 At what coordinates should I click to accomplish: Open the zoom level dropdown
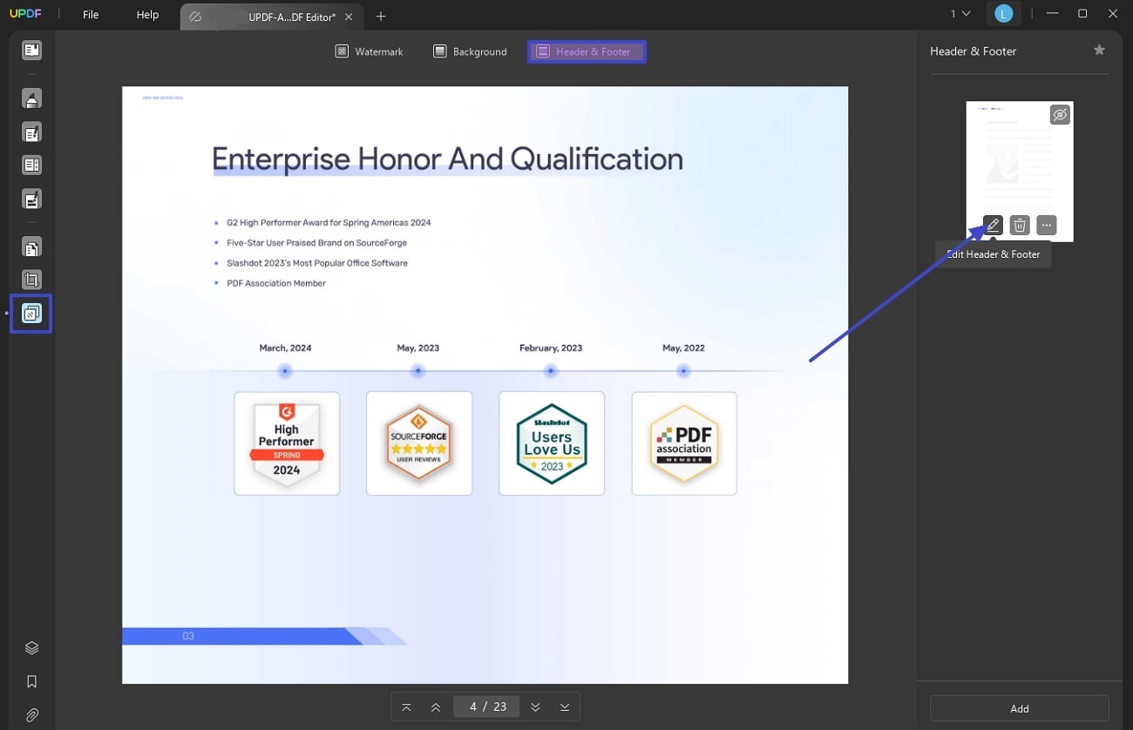coord(959,14)
